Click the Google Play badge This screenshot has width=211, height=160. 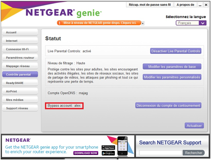click(x=108, y=153)
